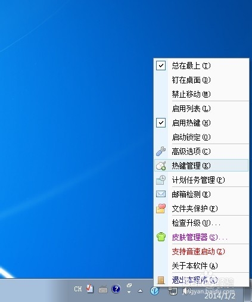Click the input method notepad icon
This screenshot has width=252, height=302.
[90, 288]
